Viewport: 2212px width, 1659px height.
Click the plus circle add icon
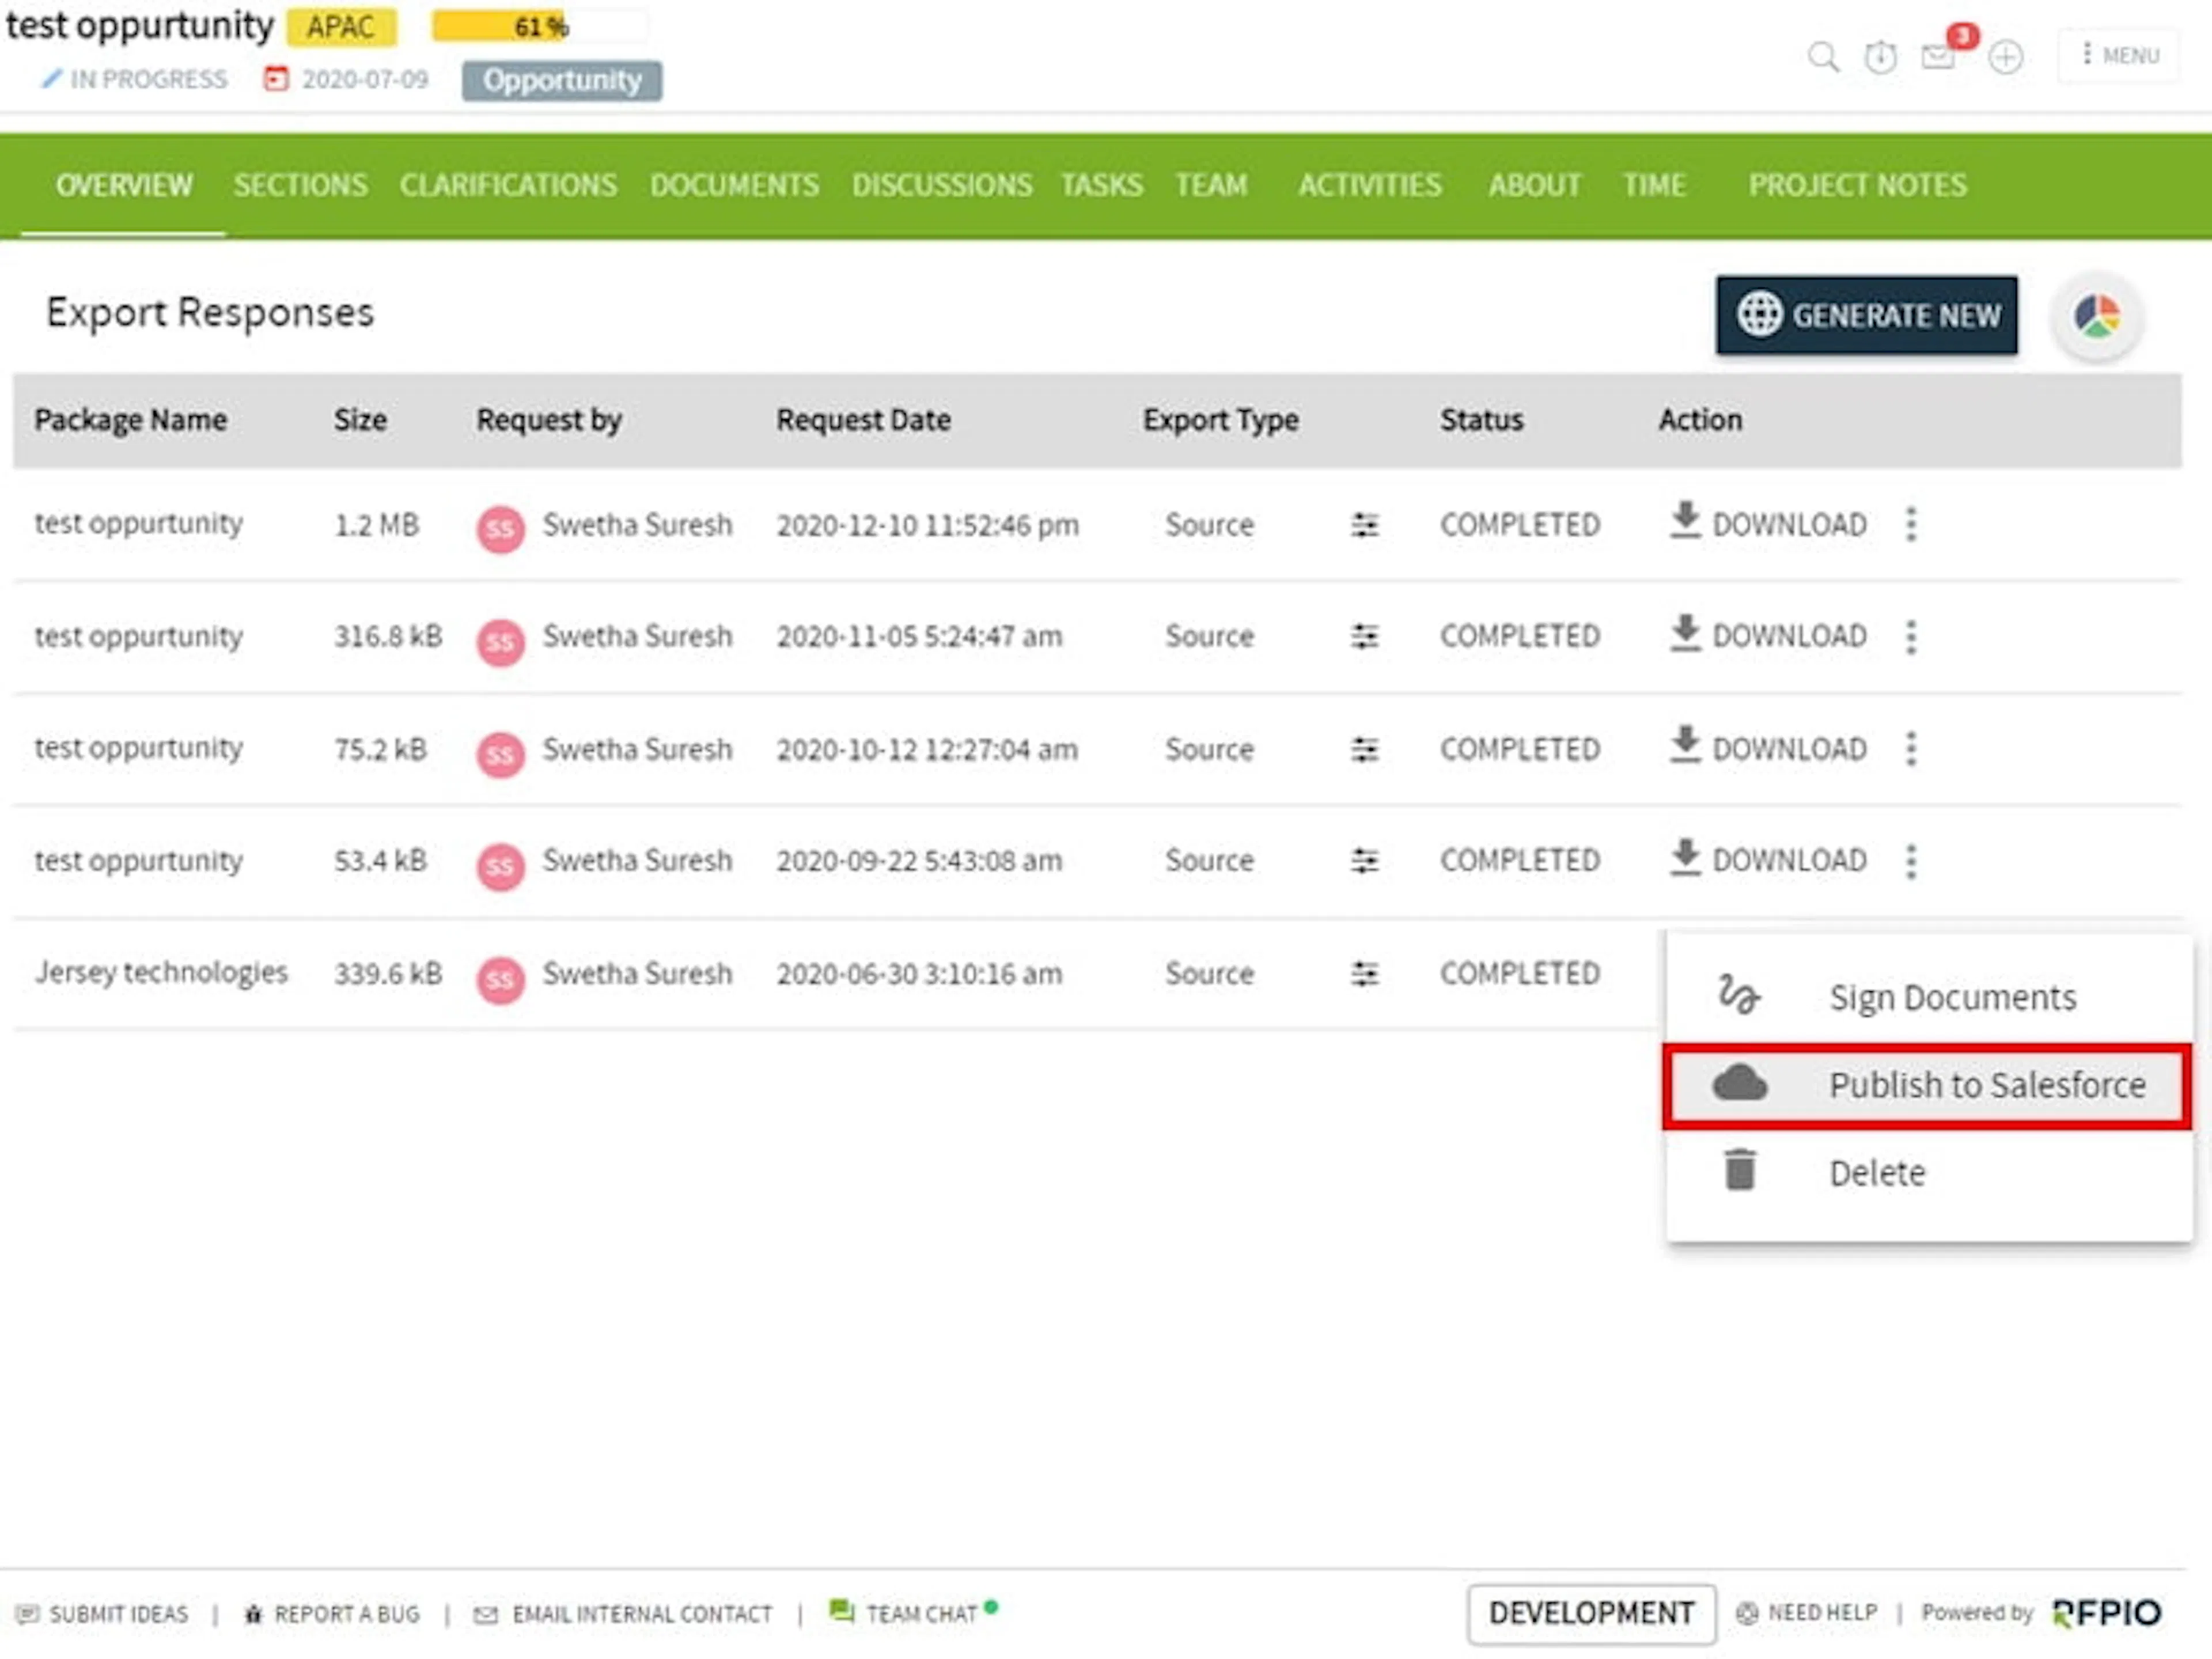[x=2005, y=57]
